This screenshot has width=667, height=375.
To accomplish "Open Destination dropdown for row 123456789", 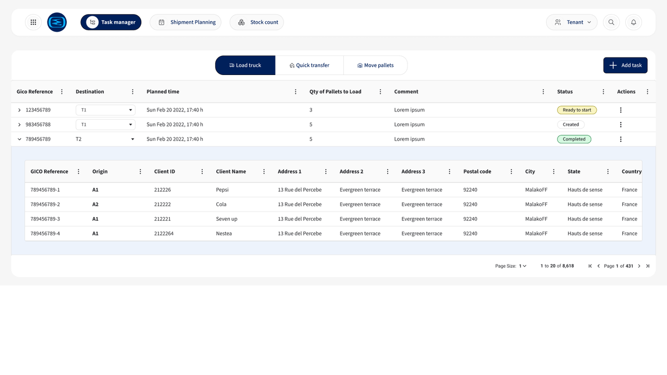I will pos(105,110).
